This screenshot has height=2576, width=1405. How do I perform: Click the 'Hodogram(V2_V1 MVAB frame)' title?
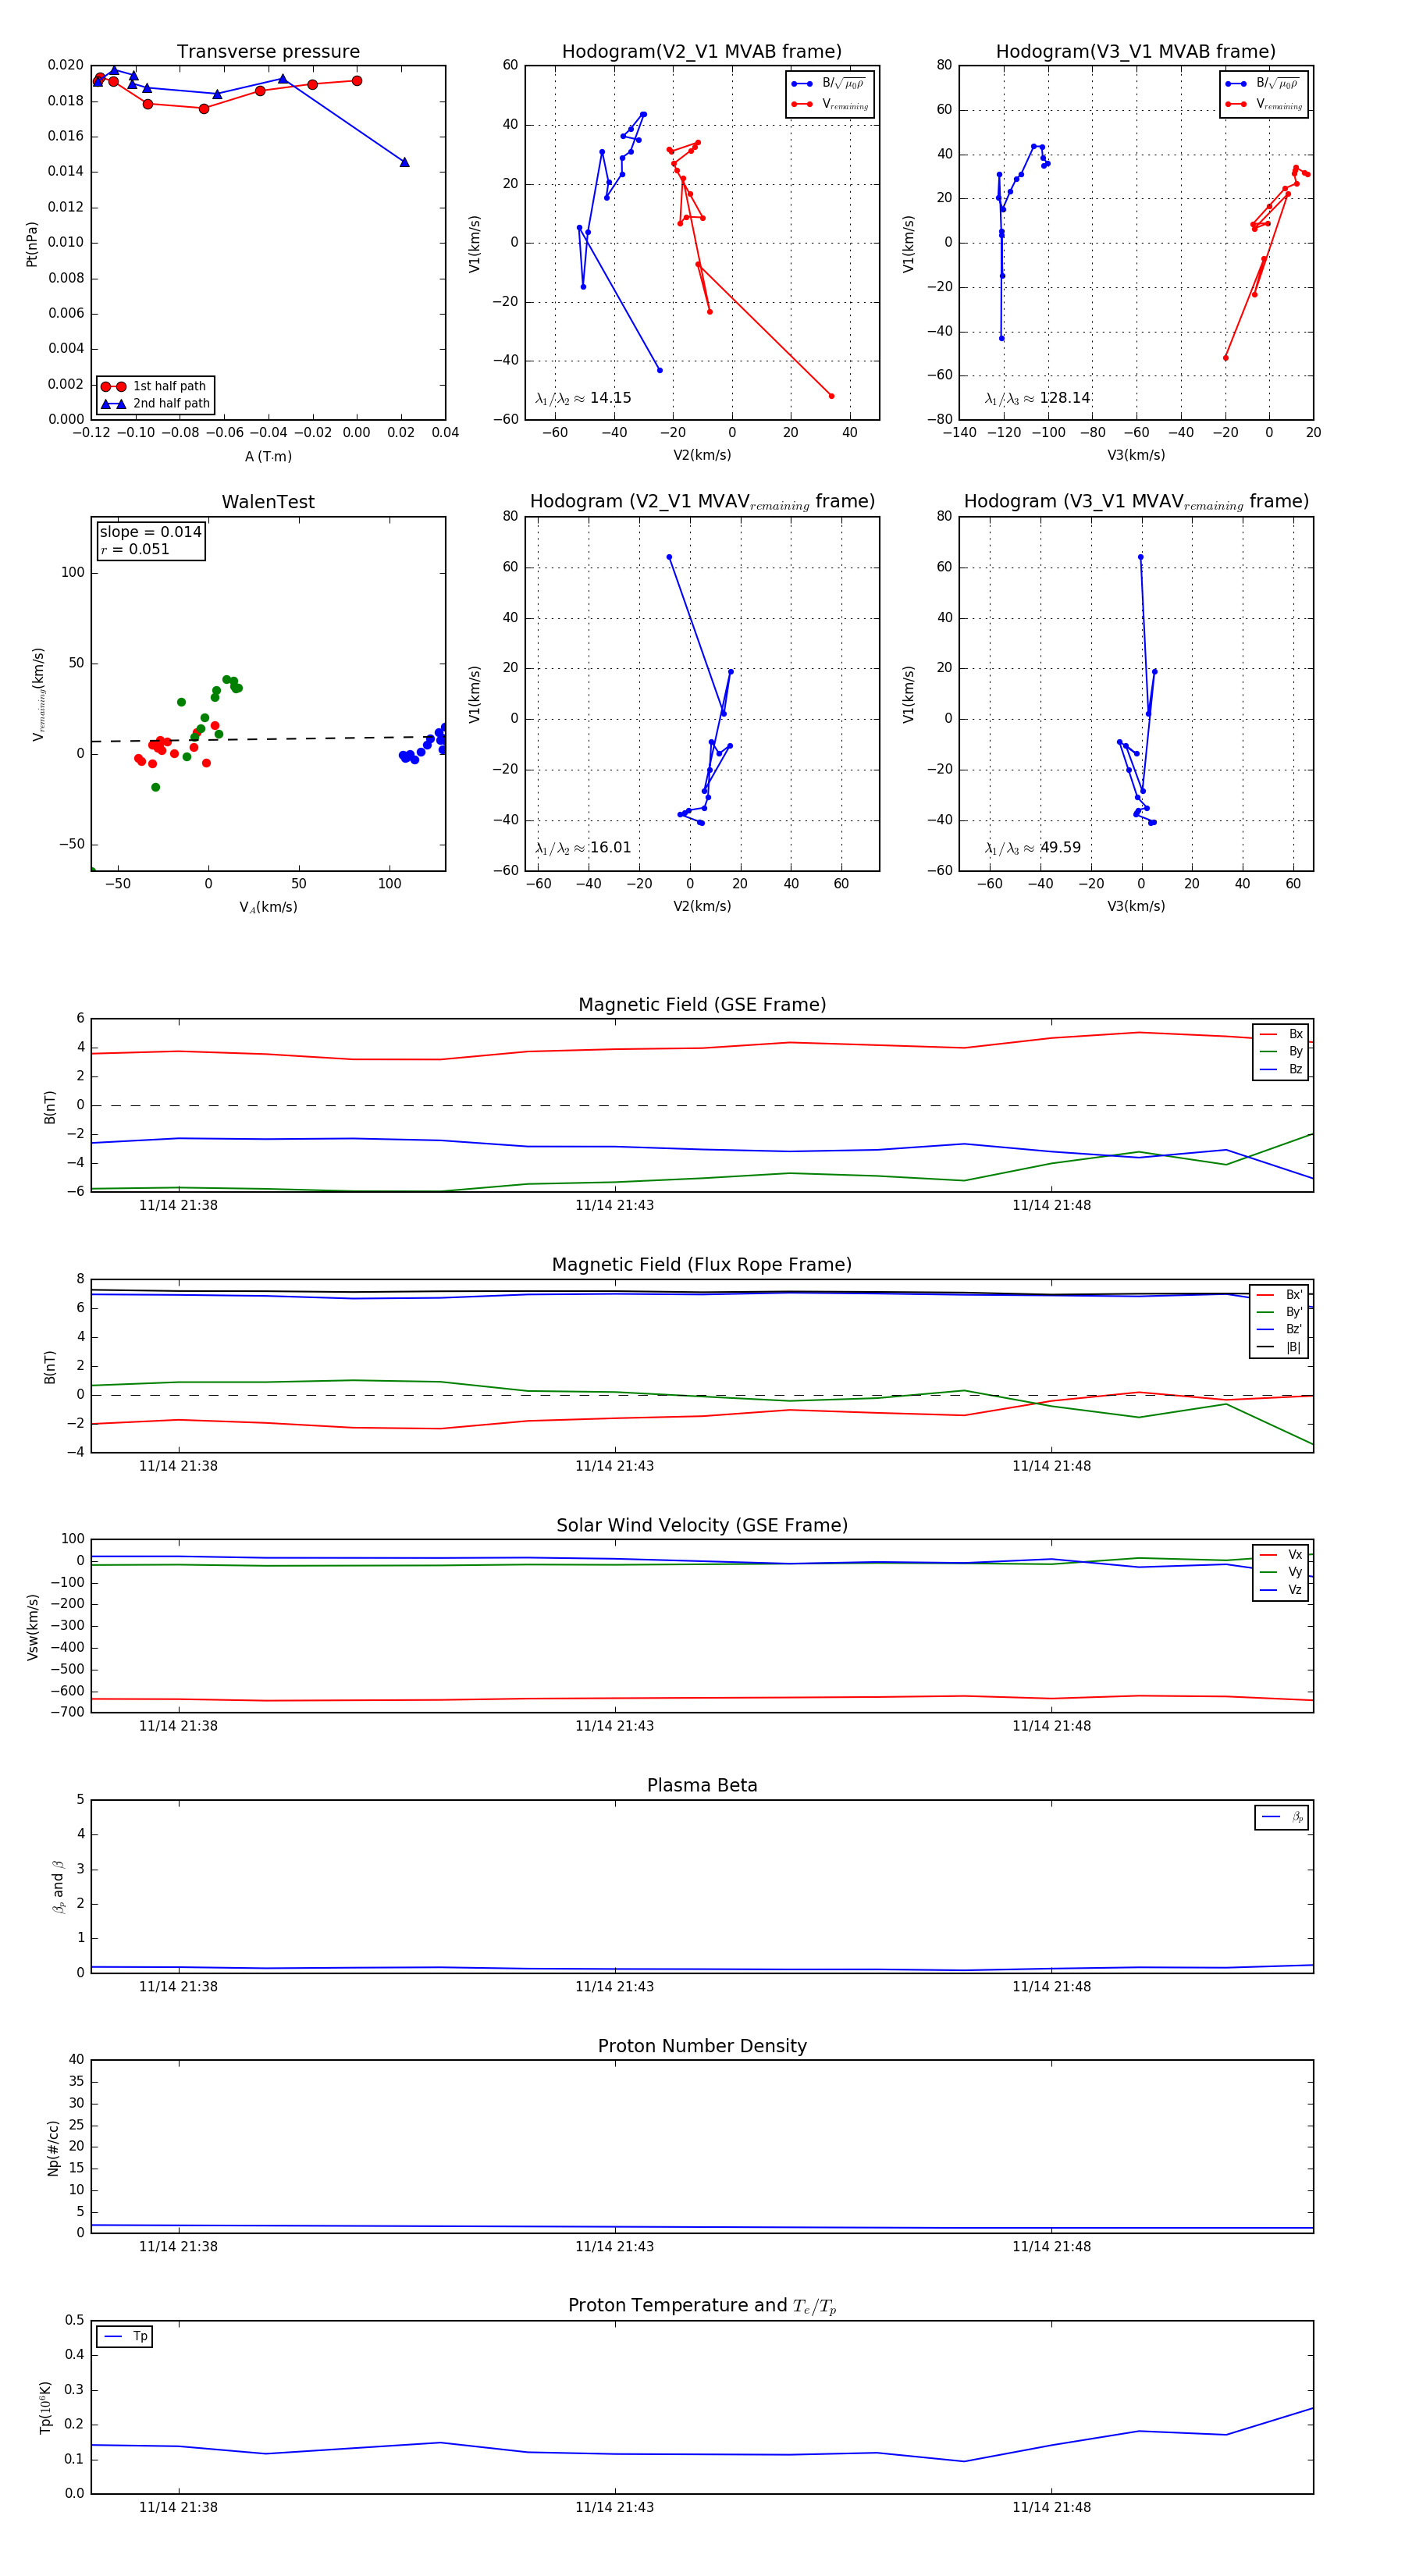coord(702,52)
